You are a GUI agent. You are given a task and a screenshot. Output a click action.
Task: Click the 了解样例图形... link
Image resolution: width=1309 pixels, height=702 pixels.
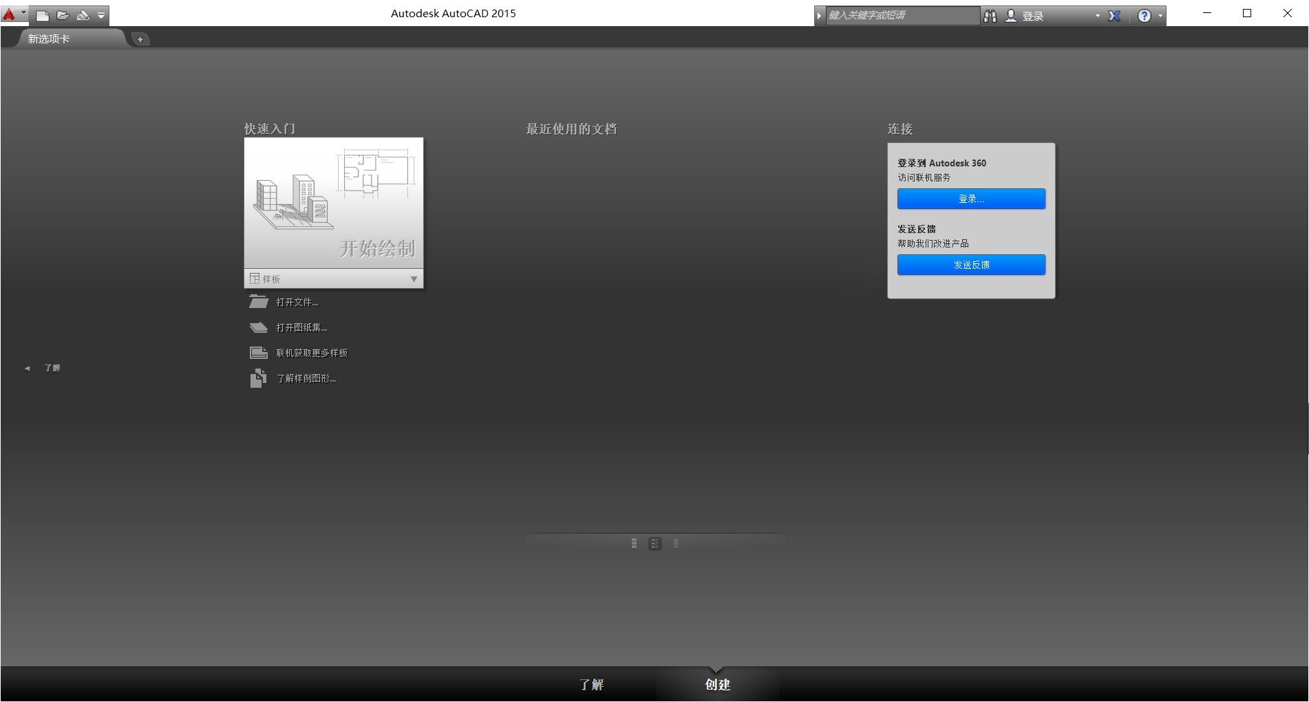[306, 379]
